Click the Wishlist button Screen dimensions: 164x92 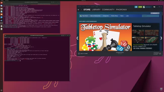tap(155, 13)
